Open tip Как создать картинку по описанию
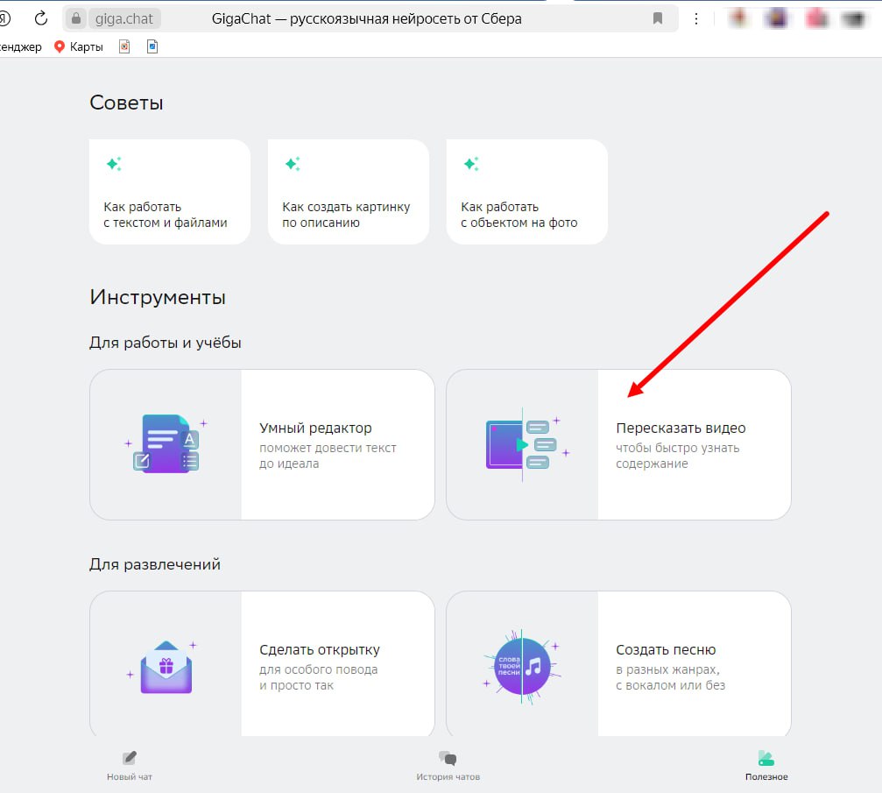882x793 pixels. (x=349, y=192)
